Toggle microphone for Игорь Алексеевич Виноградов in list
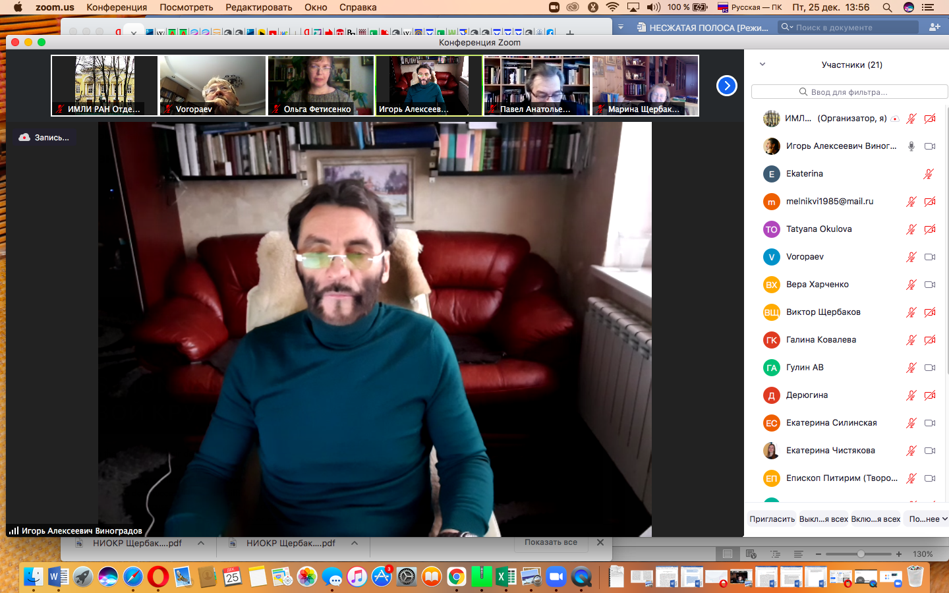The width and height of the screenshot is (949, 593). [x=911, y=146]
